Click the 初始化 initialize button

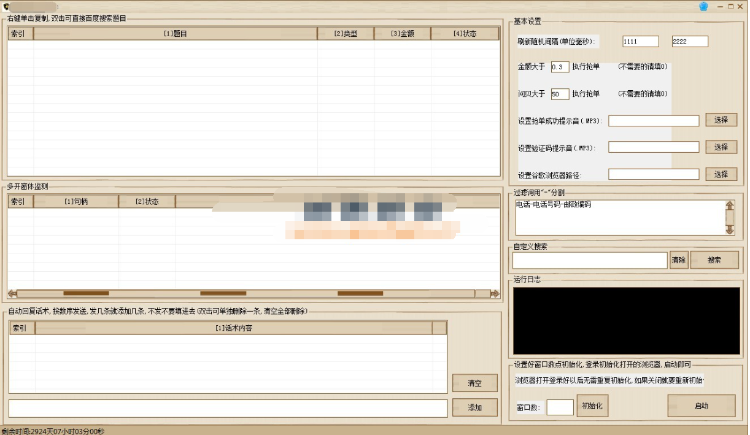tap(592, 406)
